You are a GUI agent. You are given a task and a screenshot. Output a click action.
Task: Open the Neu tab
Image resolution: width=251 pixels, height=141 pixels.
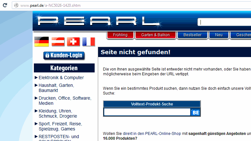(219, 35)
